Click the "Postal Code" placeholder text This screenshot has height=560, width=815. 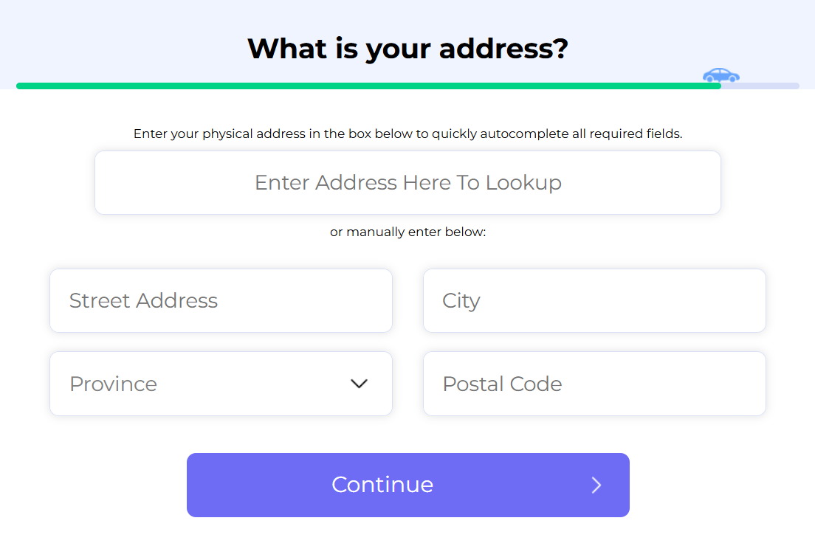[502, 384]
